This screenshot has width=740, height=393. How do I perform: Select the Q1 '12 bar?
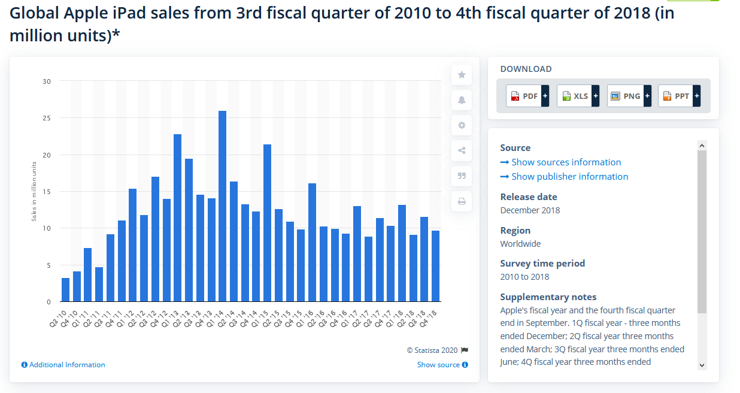pos(132,245)
